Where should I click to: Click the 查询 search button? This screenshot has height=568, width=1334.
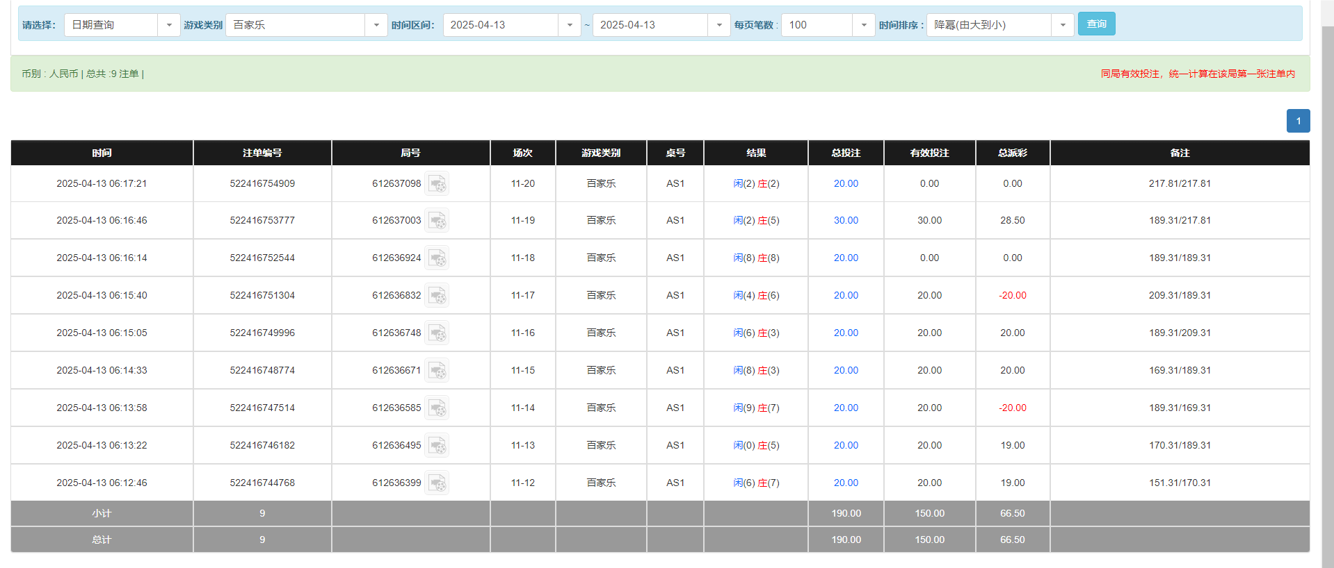1096,24
